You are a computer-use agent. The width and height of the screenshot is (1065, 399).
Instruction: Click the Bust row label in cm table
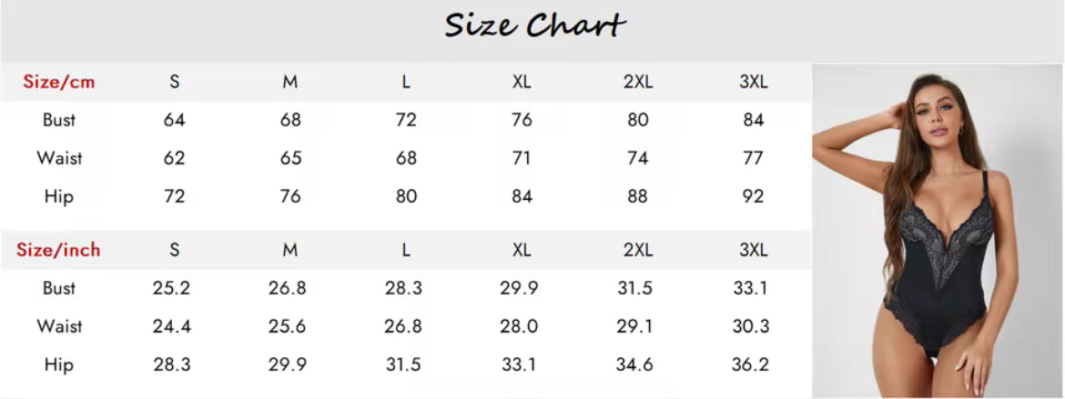(x=59, y=120)
